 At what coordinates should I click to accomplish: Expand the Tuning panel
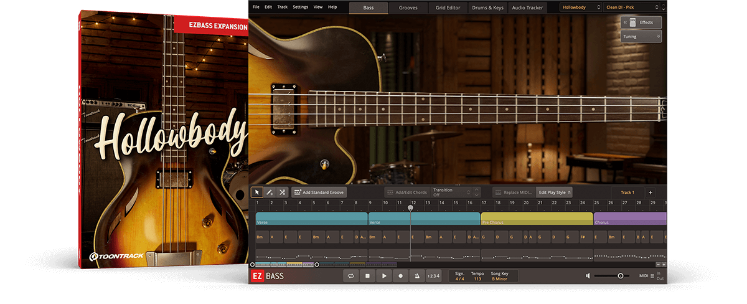coord(641,37)
